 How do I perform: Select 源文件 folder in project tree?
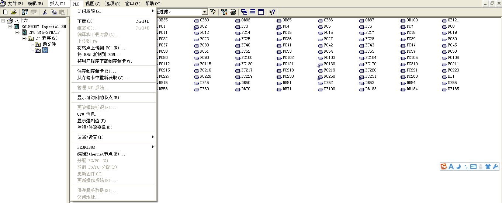49,44
